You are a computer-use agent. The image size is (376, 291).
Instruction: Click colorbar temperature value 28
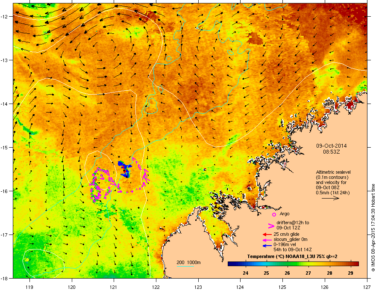pyautogui.click(x=329, y=273)
